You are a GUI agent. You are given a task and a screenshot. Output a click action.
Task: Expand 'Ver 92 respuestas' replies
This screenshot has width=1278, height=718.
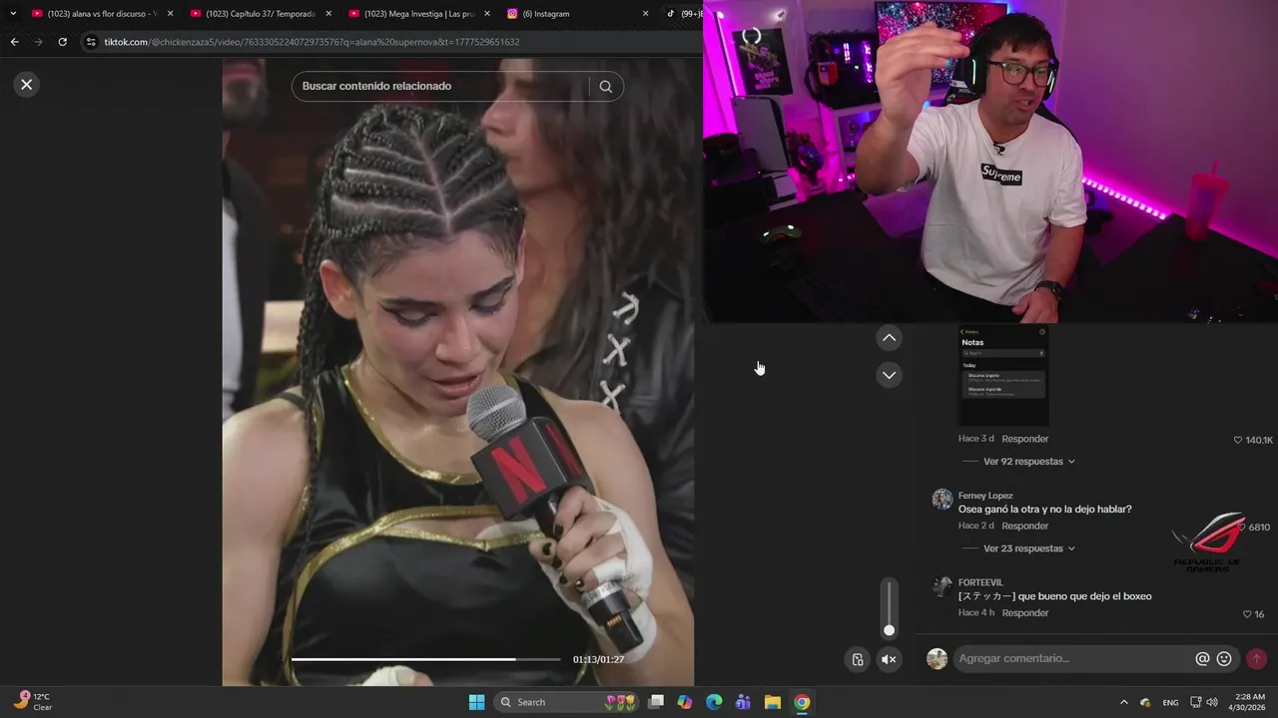coord(1028,462)
